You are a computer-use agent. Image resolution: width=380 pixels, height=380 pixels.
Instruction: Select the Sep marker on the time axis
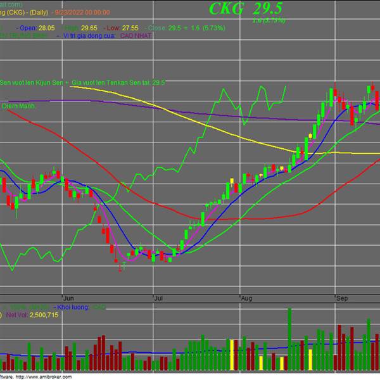tap(342, 298)
